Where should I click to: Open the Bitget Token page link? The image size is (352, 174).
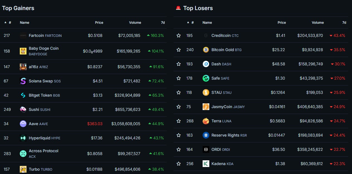[x=44, y=95]
